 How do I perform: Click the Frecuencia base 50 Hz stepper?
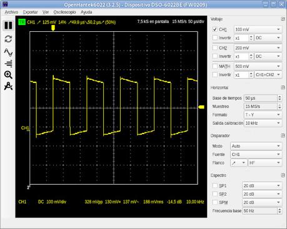click(279, 211)
